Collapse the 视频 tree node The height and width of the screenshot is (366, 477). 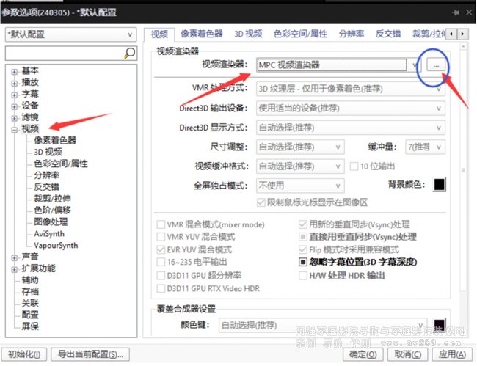pyautogui.click(x=15, y=129)
